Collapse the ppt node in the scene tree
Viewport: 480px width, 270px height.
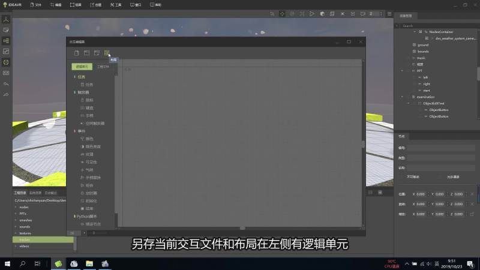pyautogui.click(x=402, y=71)
